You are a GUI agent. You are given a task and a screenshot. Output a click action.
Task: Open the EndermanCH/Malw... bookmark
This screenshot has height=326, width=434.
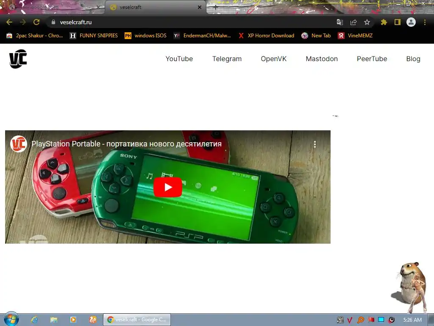(x=202, y=36)
